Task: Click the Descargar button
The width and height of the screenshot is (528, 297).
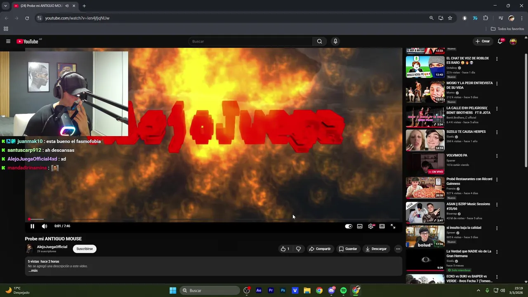Action: click(376, 249)
